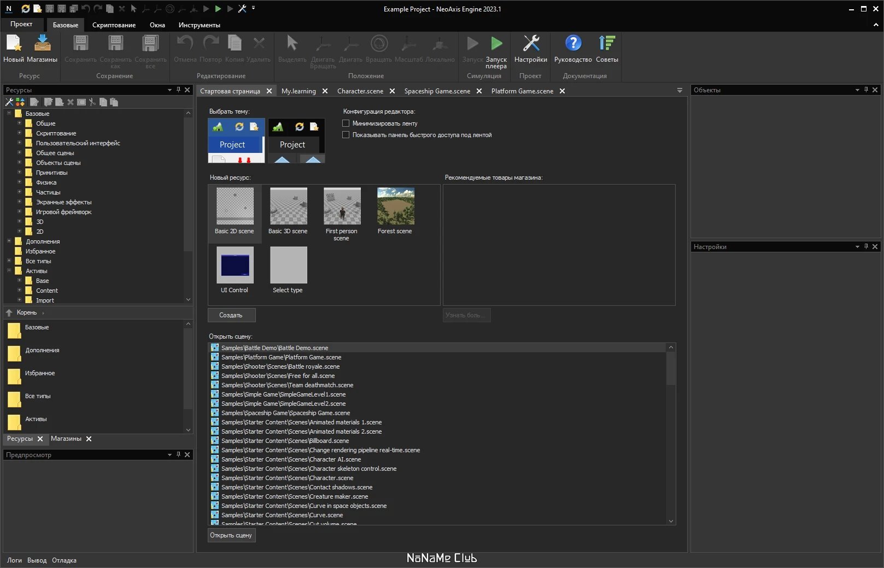Open the Руководство help icon
Image resolution: width=884 pixels, height=568 pixels.
tap(573, 44)
